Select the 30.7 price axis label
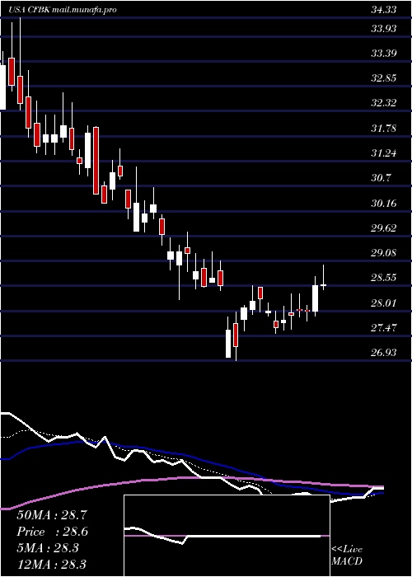The height and width of the screenshot is (577, 412). 381,178
